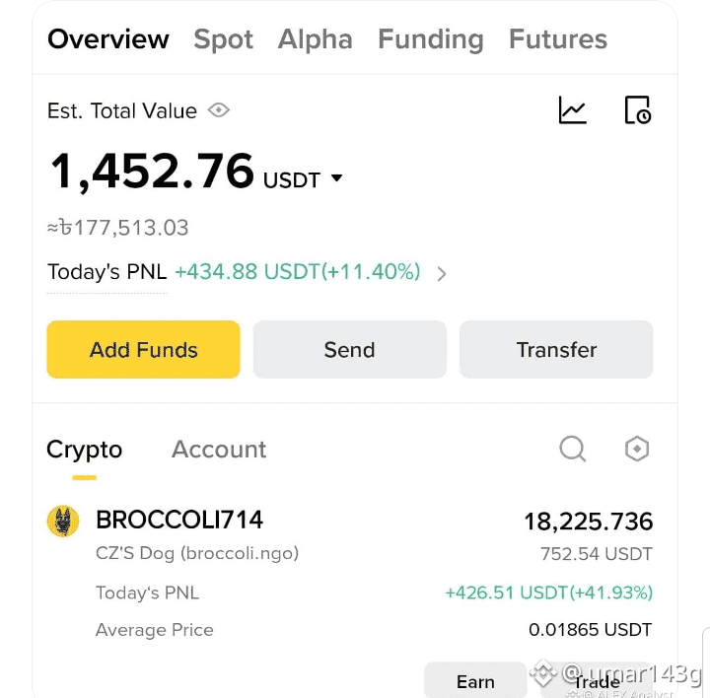This screenshot has height=698, width=710.
Task: Expand the USDT currency dropdown arrow
Action: coord(336,177)
